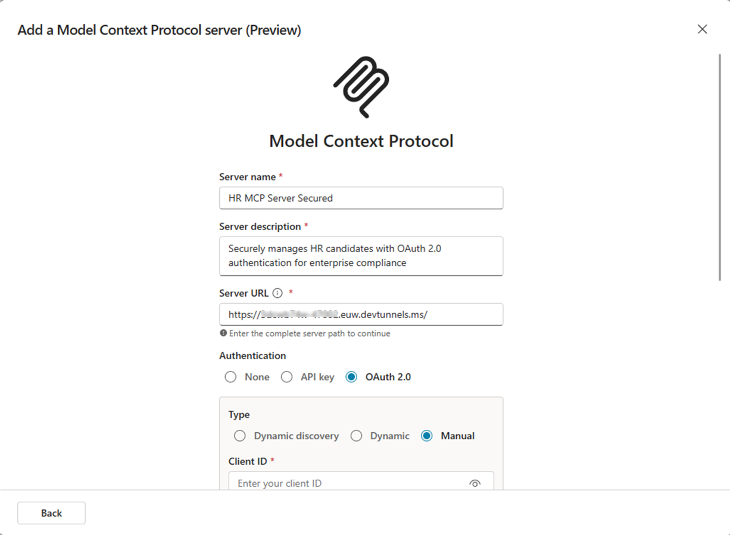Reveal the Client ID with the eye icon
The height and width of the screenshot is (535, 730).
(475, 483)
